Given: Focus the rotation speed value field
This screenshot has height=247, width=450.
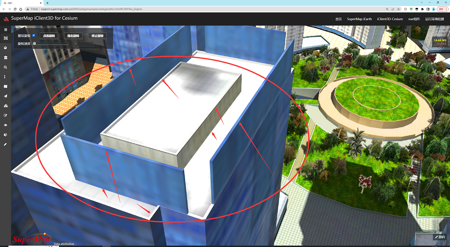Looking at the screenshot, I should 84,43.
